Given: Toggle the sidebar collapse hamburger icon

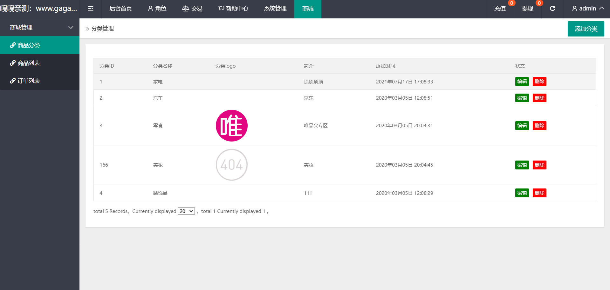Looking at the screenshot, I should 91,9.
